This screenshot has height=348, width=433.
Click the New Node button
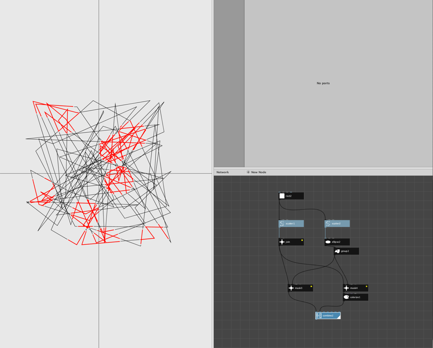click(256, 172)
